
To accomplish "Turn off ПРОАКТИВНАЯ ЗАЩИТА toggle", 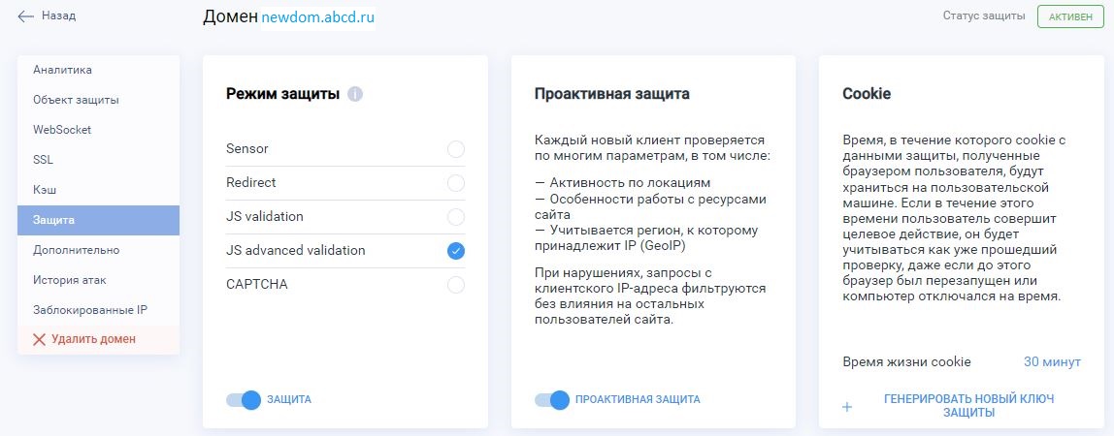I will click(551, 399).
